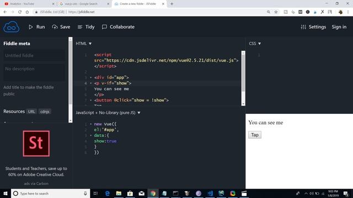Click the sidebar scrollbar down arrow
Image resolution: width=353 pixels, height=198 pixels.
[x=71, y=120]
